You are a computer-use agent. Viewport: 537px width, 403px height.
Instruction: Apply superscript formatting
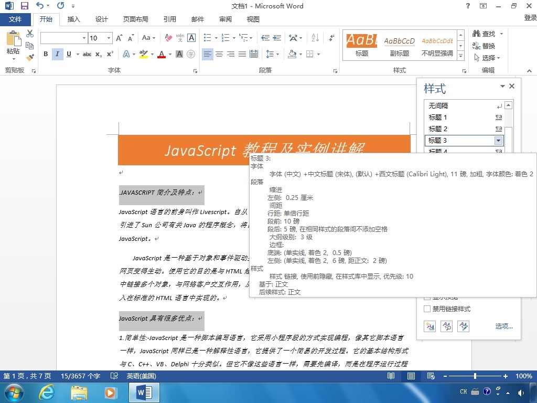coord(110,54)
